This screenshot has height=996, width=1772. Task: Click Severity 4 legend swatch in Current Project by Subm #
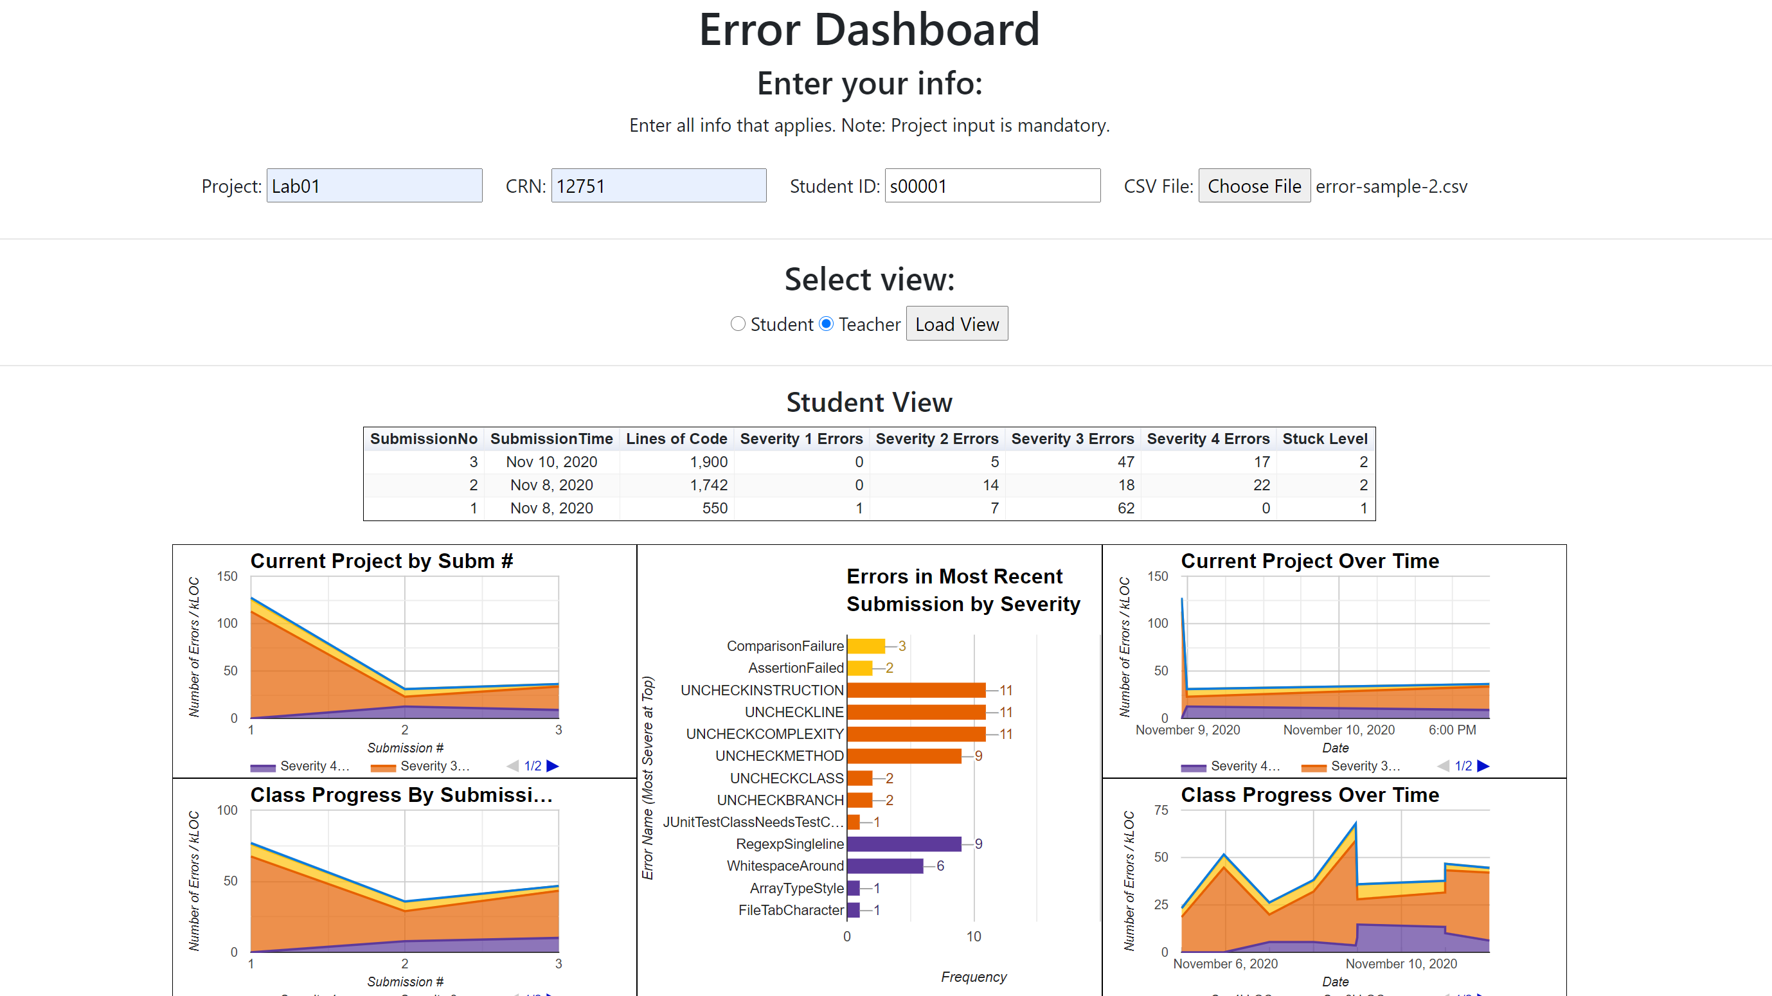pyautogui.click(x=263, y=768)
